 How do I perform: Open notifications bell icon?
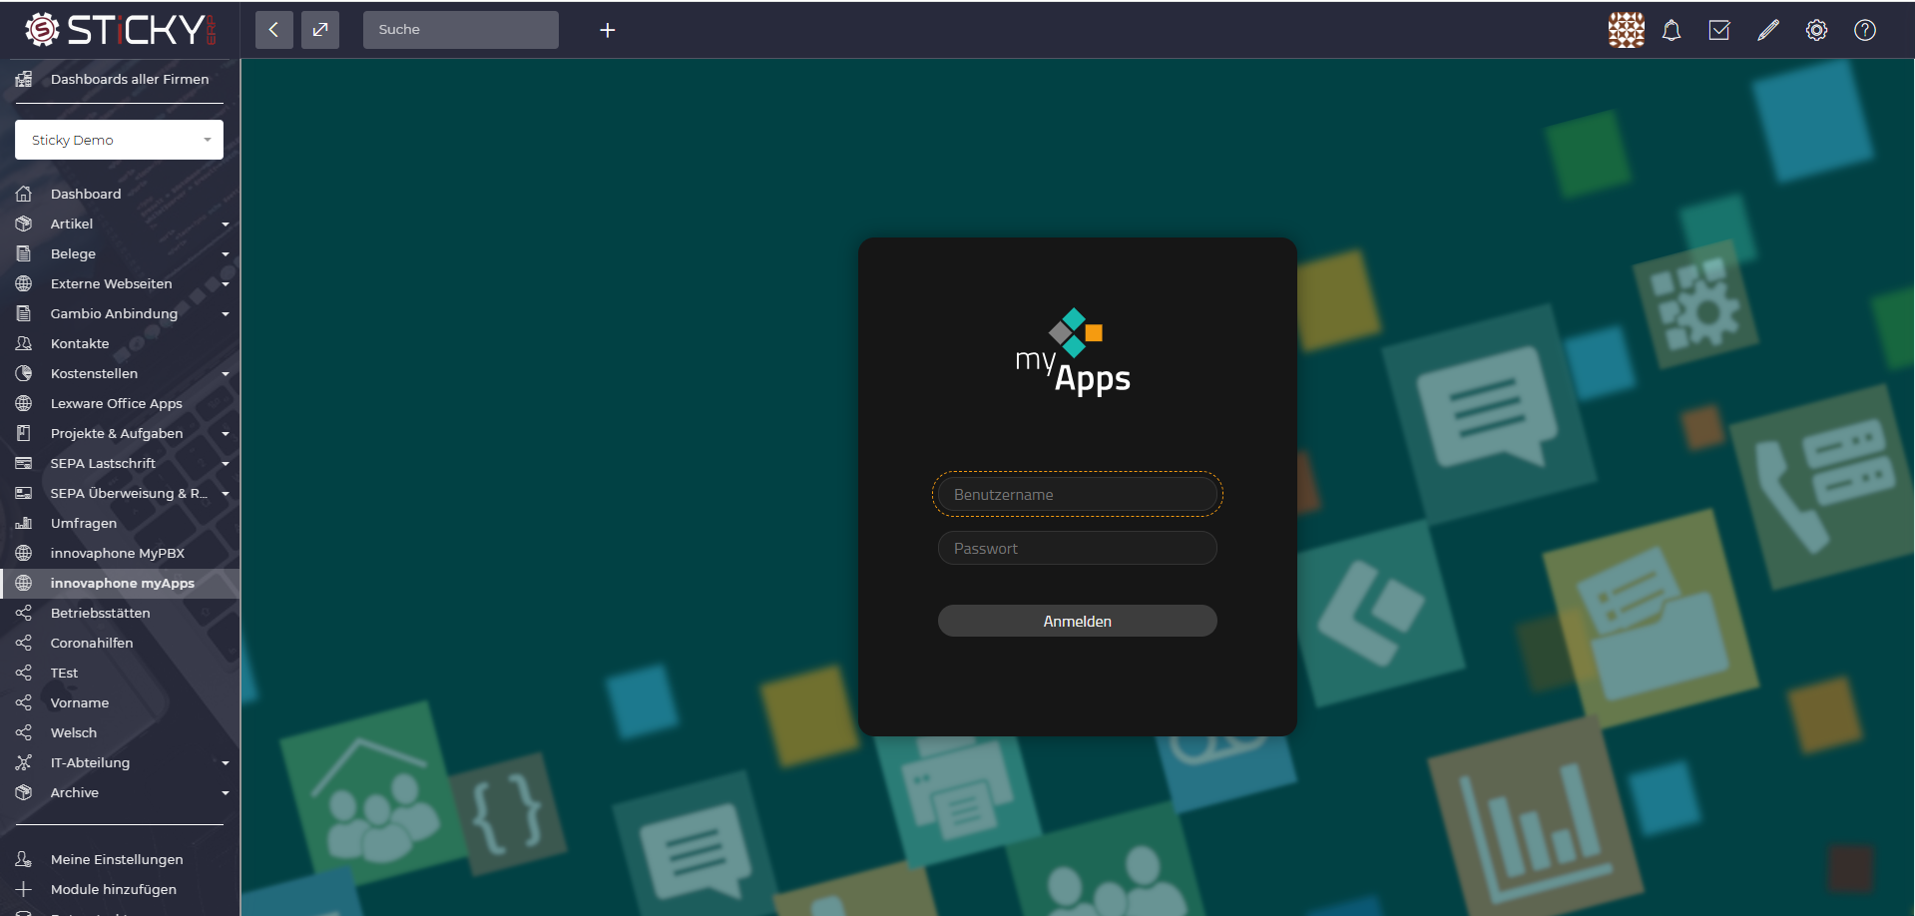point(1672,30)
